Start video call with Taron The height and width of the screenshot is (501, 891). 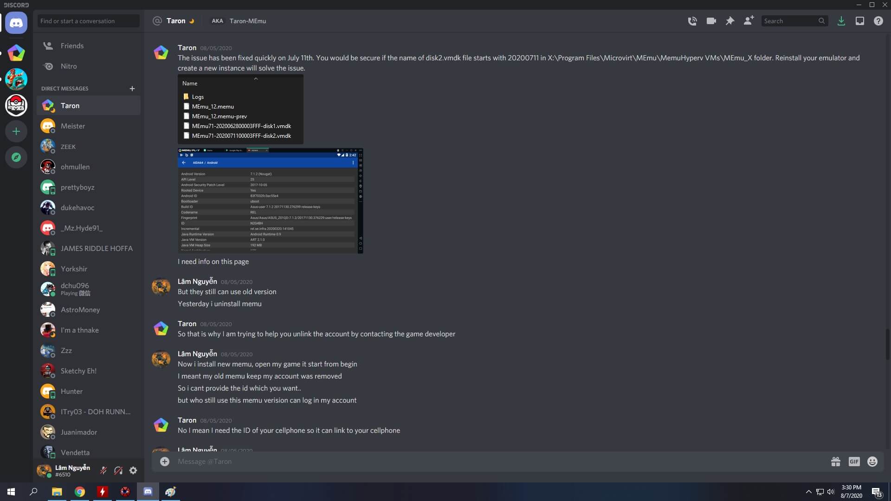click(711, 21)
